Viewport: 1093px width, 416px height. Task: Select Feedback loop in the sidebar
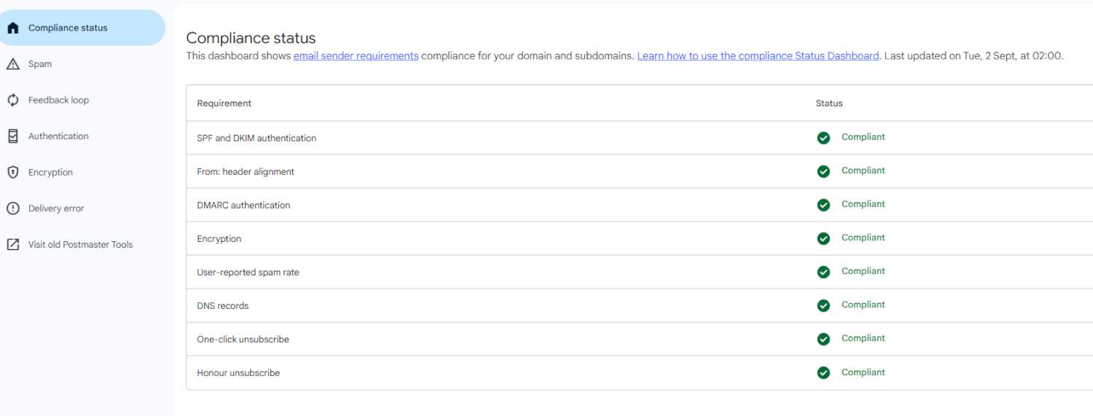point(58,100)
